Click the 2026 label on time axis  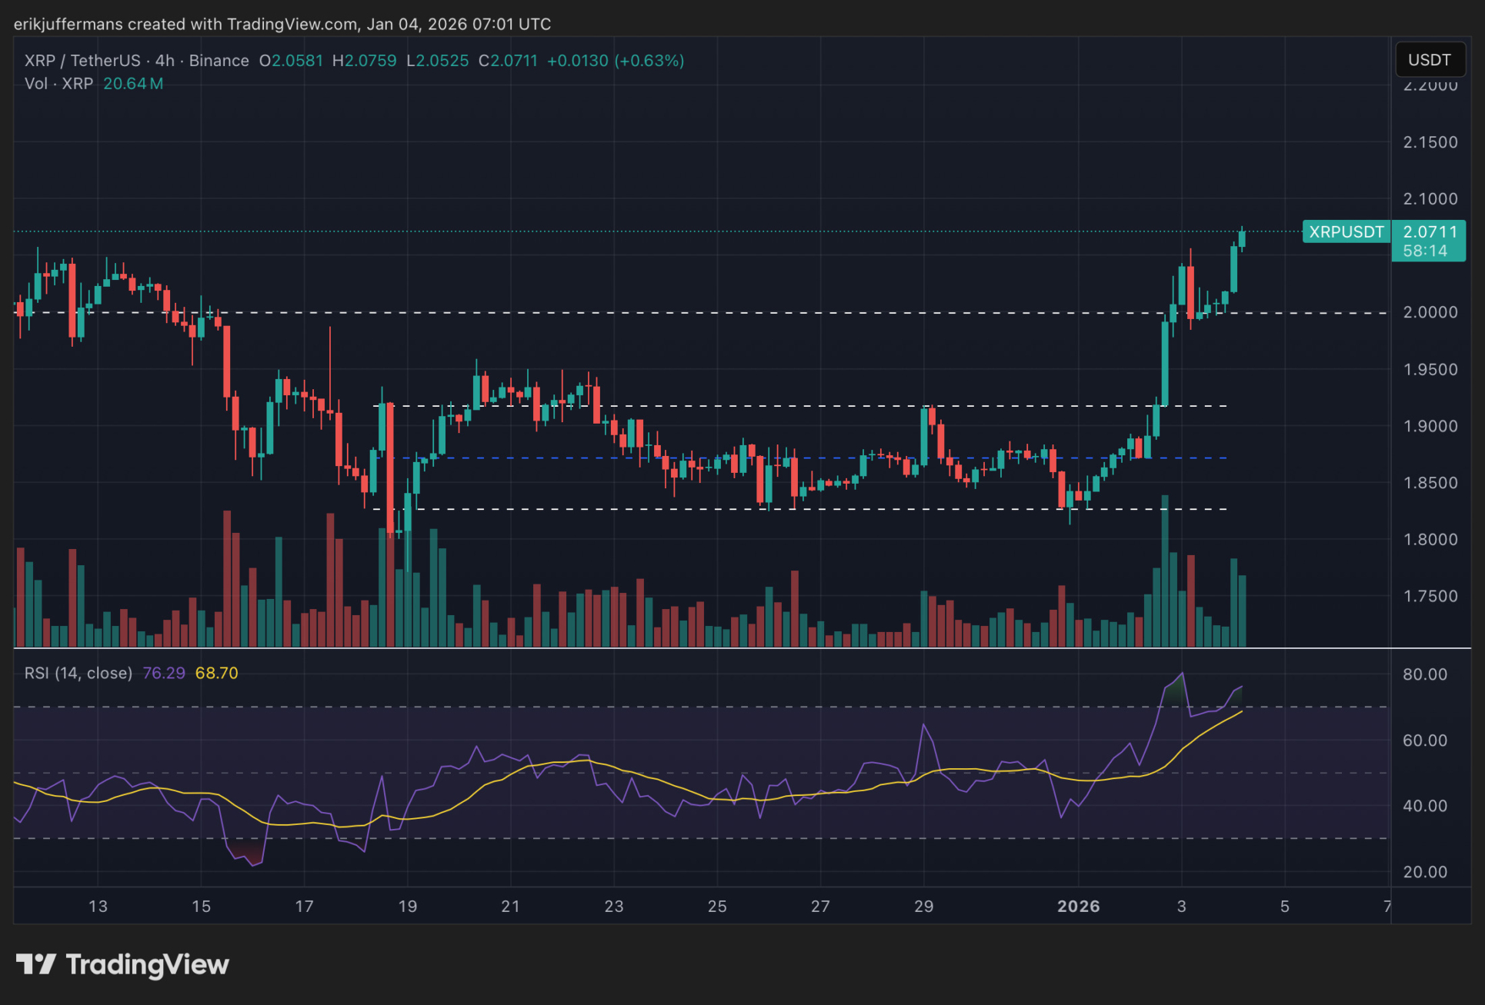tap(1078, 906)
